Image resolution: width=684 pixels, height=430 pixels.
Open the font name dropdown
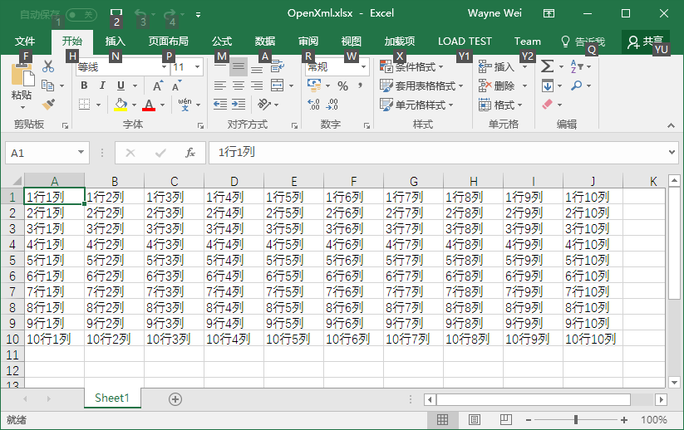coord(164,66)
